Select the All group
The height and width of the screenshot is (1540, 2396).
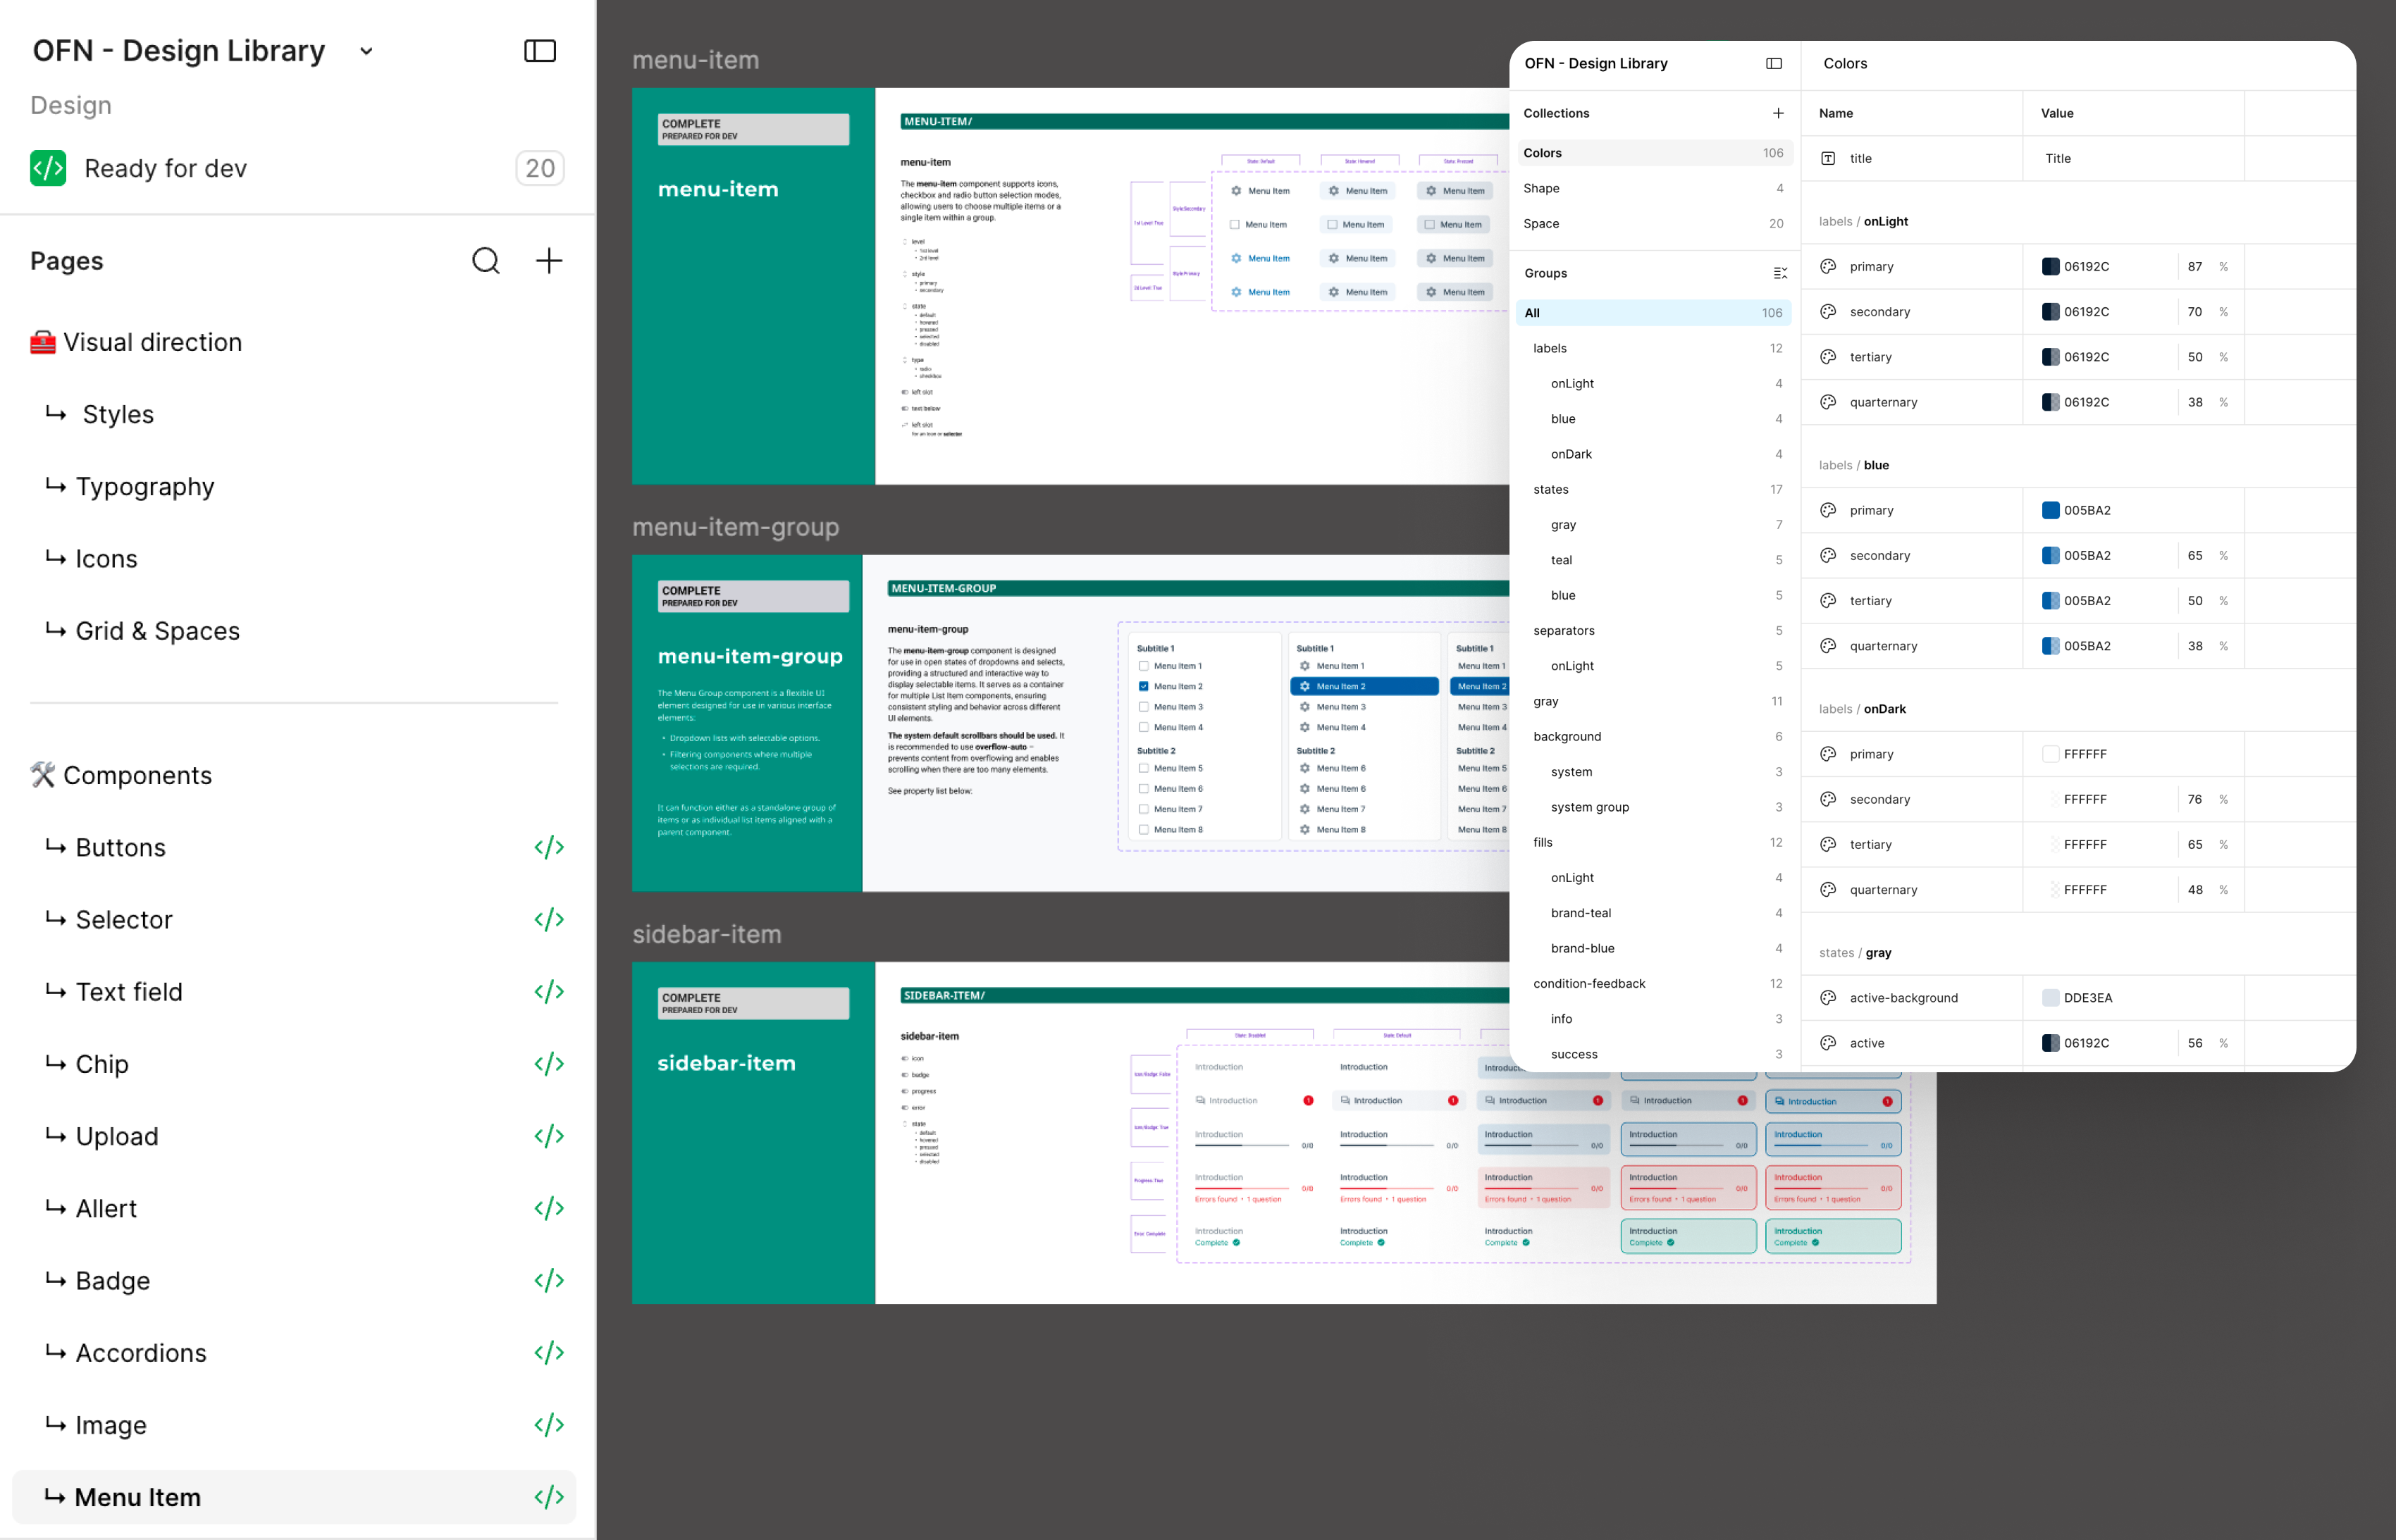1653,313
